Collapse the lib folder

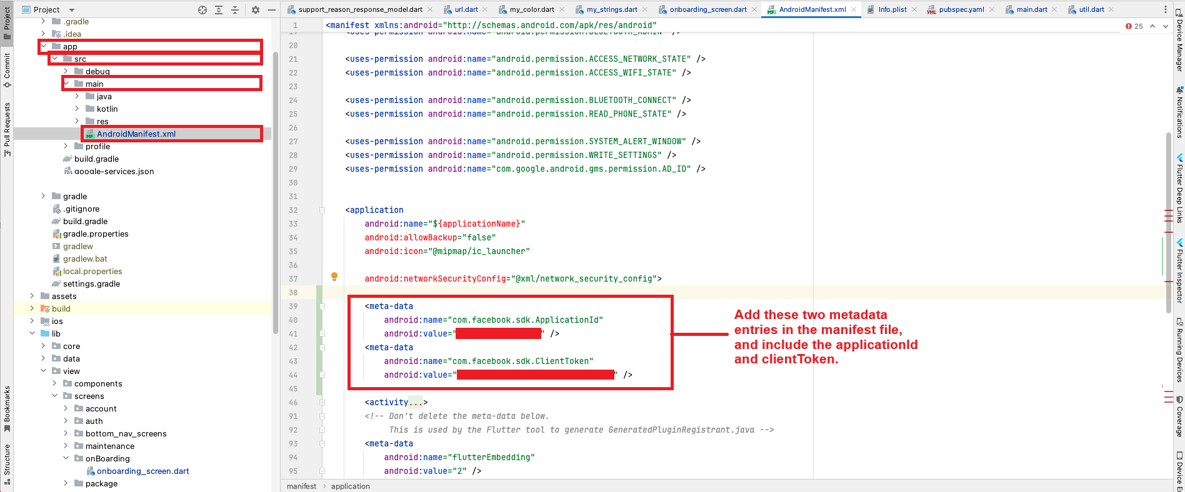tap(32, 333)
